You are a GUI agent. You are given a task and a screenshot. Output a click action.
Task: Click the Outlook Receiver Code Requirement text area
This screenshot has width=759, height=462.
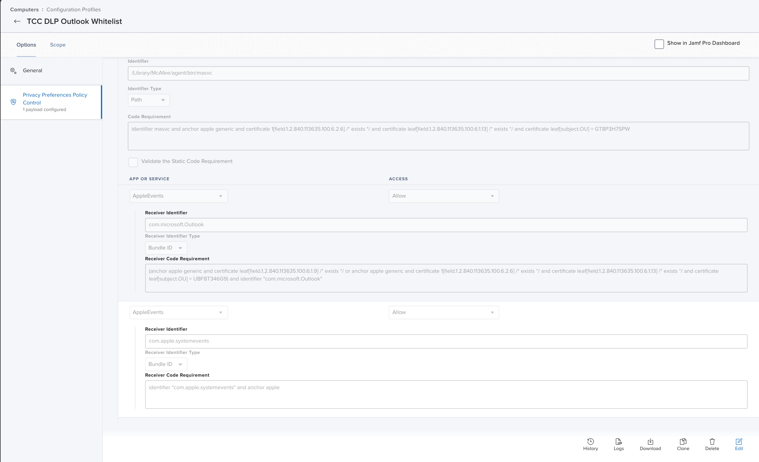446,278
